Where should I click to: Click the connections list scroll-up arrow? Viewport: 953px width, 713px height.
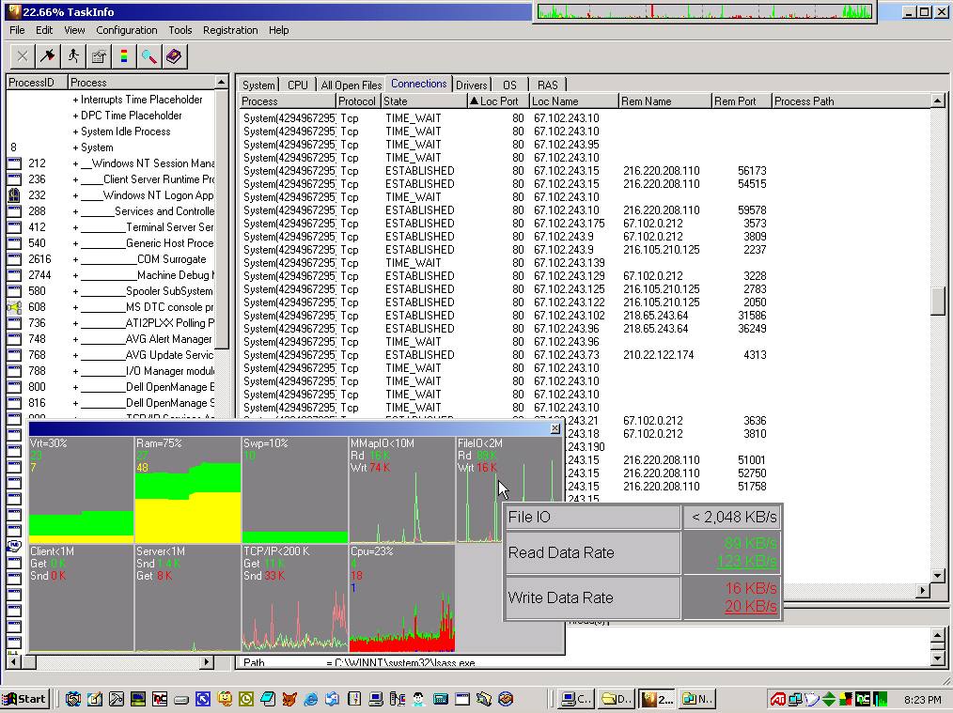coord(938,101)
